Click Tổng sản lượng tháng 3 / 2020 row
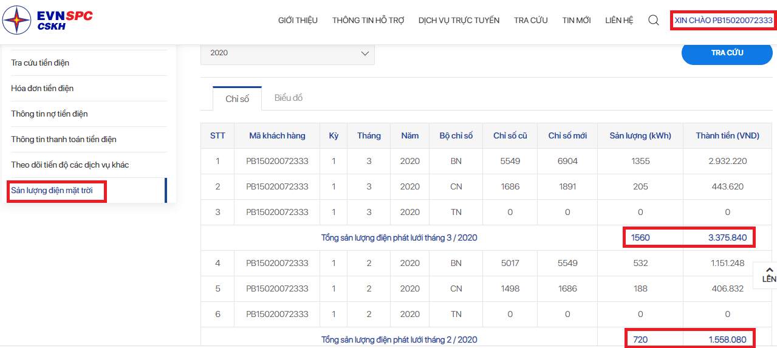 click(399, 237)
